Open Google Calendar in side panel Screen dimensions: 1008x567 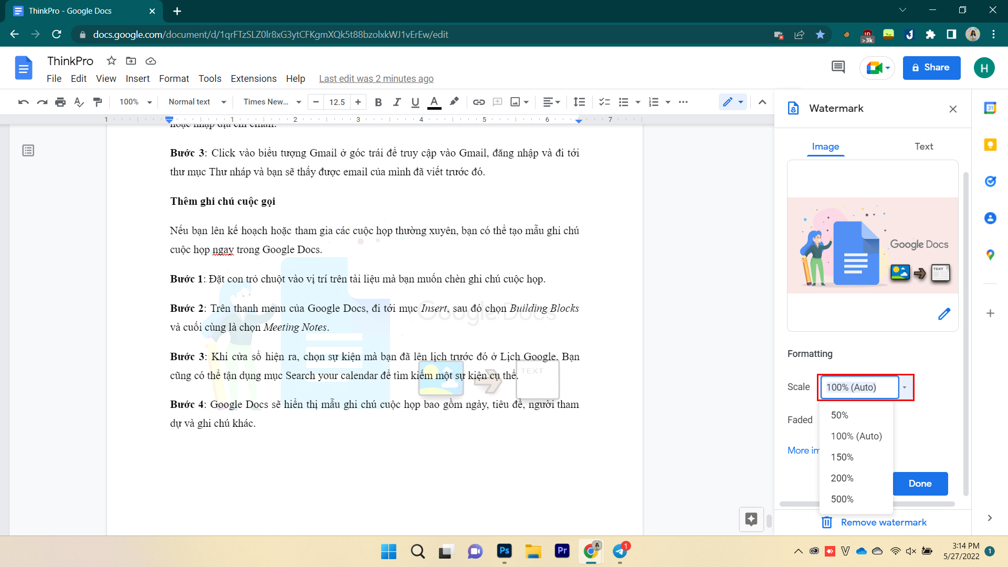click(990, 108)
